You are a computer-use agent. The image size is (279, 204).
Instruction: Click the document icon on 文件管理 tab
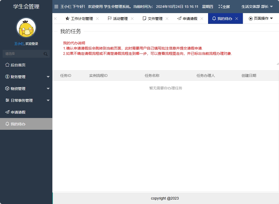[x=144, y=18]
